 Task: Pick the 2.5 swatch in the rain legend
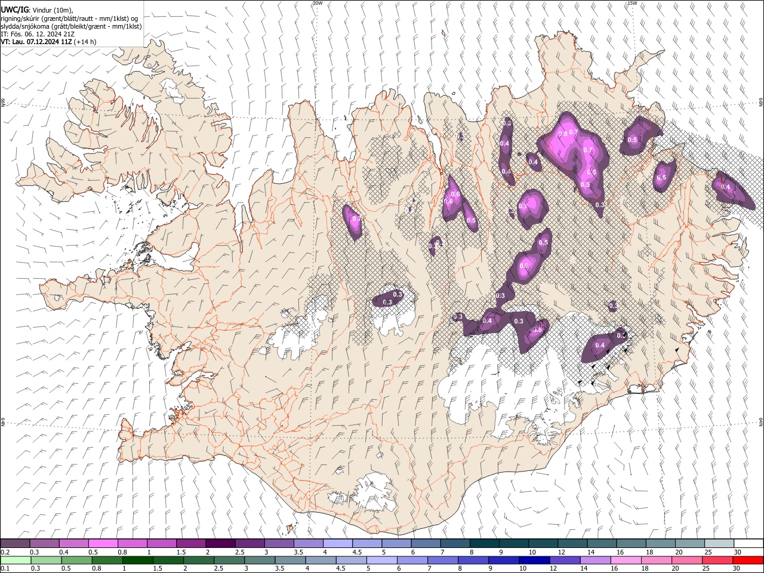[229, 560]
